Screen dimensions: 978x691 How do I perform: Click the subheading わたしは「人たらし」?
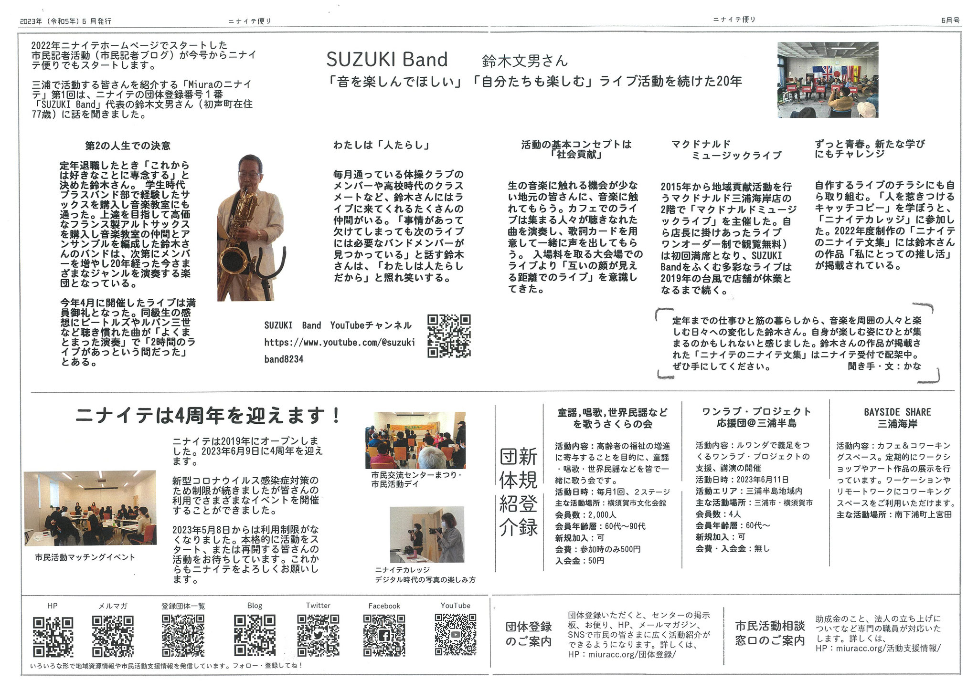382,145
